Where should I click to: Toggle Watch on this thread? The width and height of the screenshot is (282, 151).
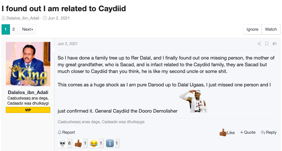click(x=271, y=29)
